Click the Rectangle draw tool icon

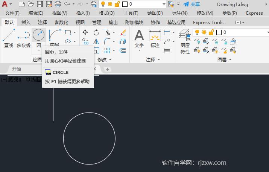tap(68, 32)
